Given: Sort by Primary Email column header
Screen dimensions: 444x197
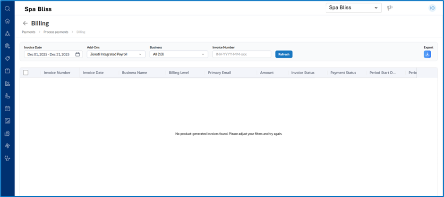Looking at the screenshot, I should point(220,73).
